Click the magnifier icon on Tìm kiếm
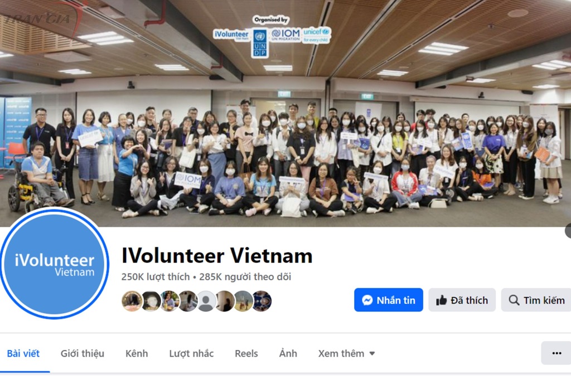The width and height of the screenshot is (571, 380). pyautogui.click(x=514, y=300)
